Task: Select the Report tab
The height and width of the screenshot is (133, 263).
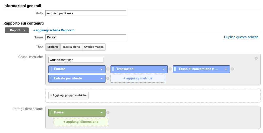Action: tap(15, 30)
